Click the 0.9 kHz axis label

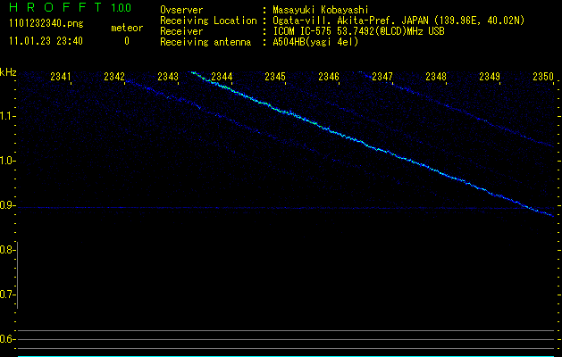(x=7, y=205)
